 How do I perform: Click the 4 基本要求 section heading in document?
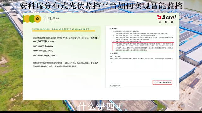click(114, 28)
